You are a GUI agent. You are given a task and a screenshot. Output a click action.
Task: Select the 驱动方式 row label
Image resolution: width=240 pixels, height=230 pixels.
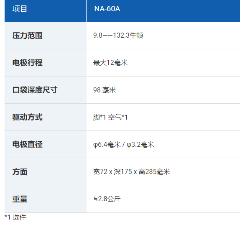(28, 117)
